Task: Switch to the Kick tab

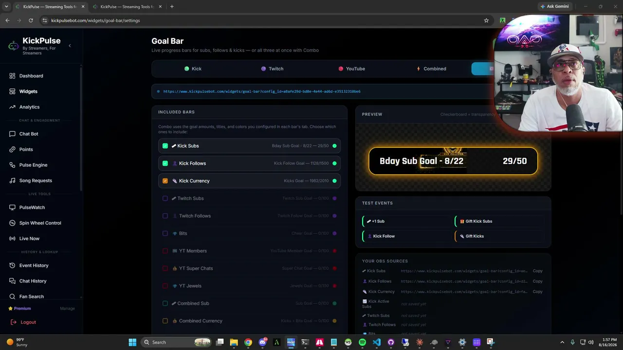Action: pos(193,69)
